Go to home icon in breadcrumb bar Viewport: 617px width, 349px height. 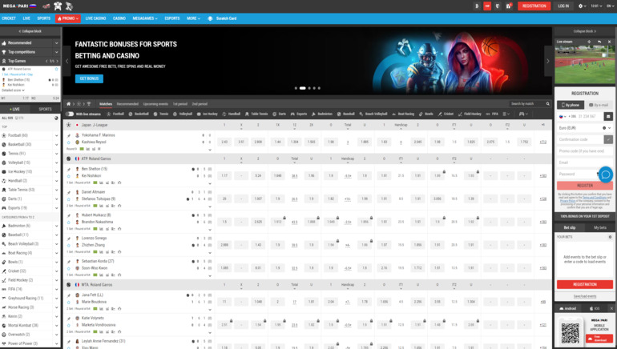(68, 104)
